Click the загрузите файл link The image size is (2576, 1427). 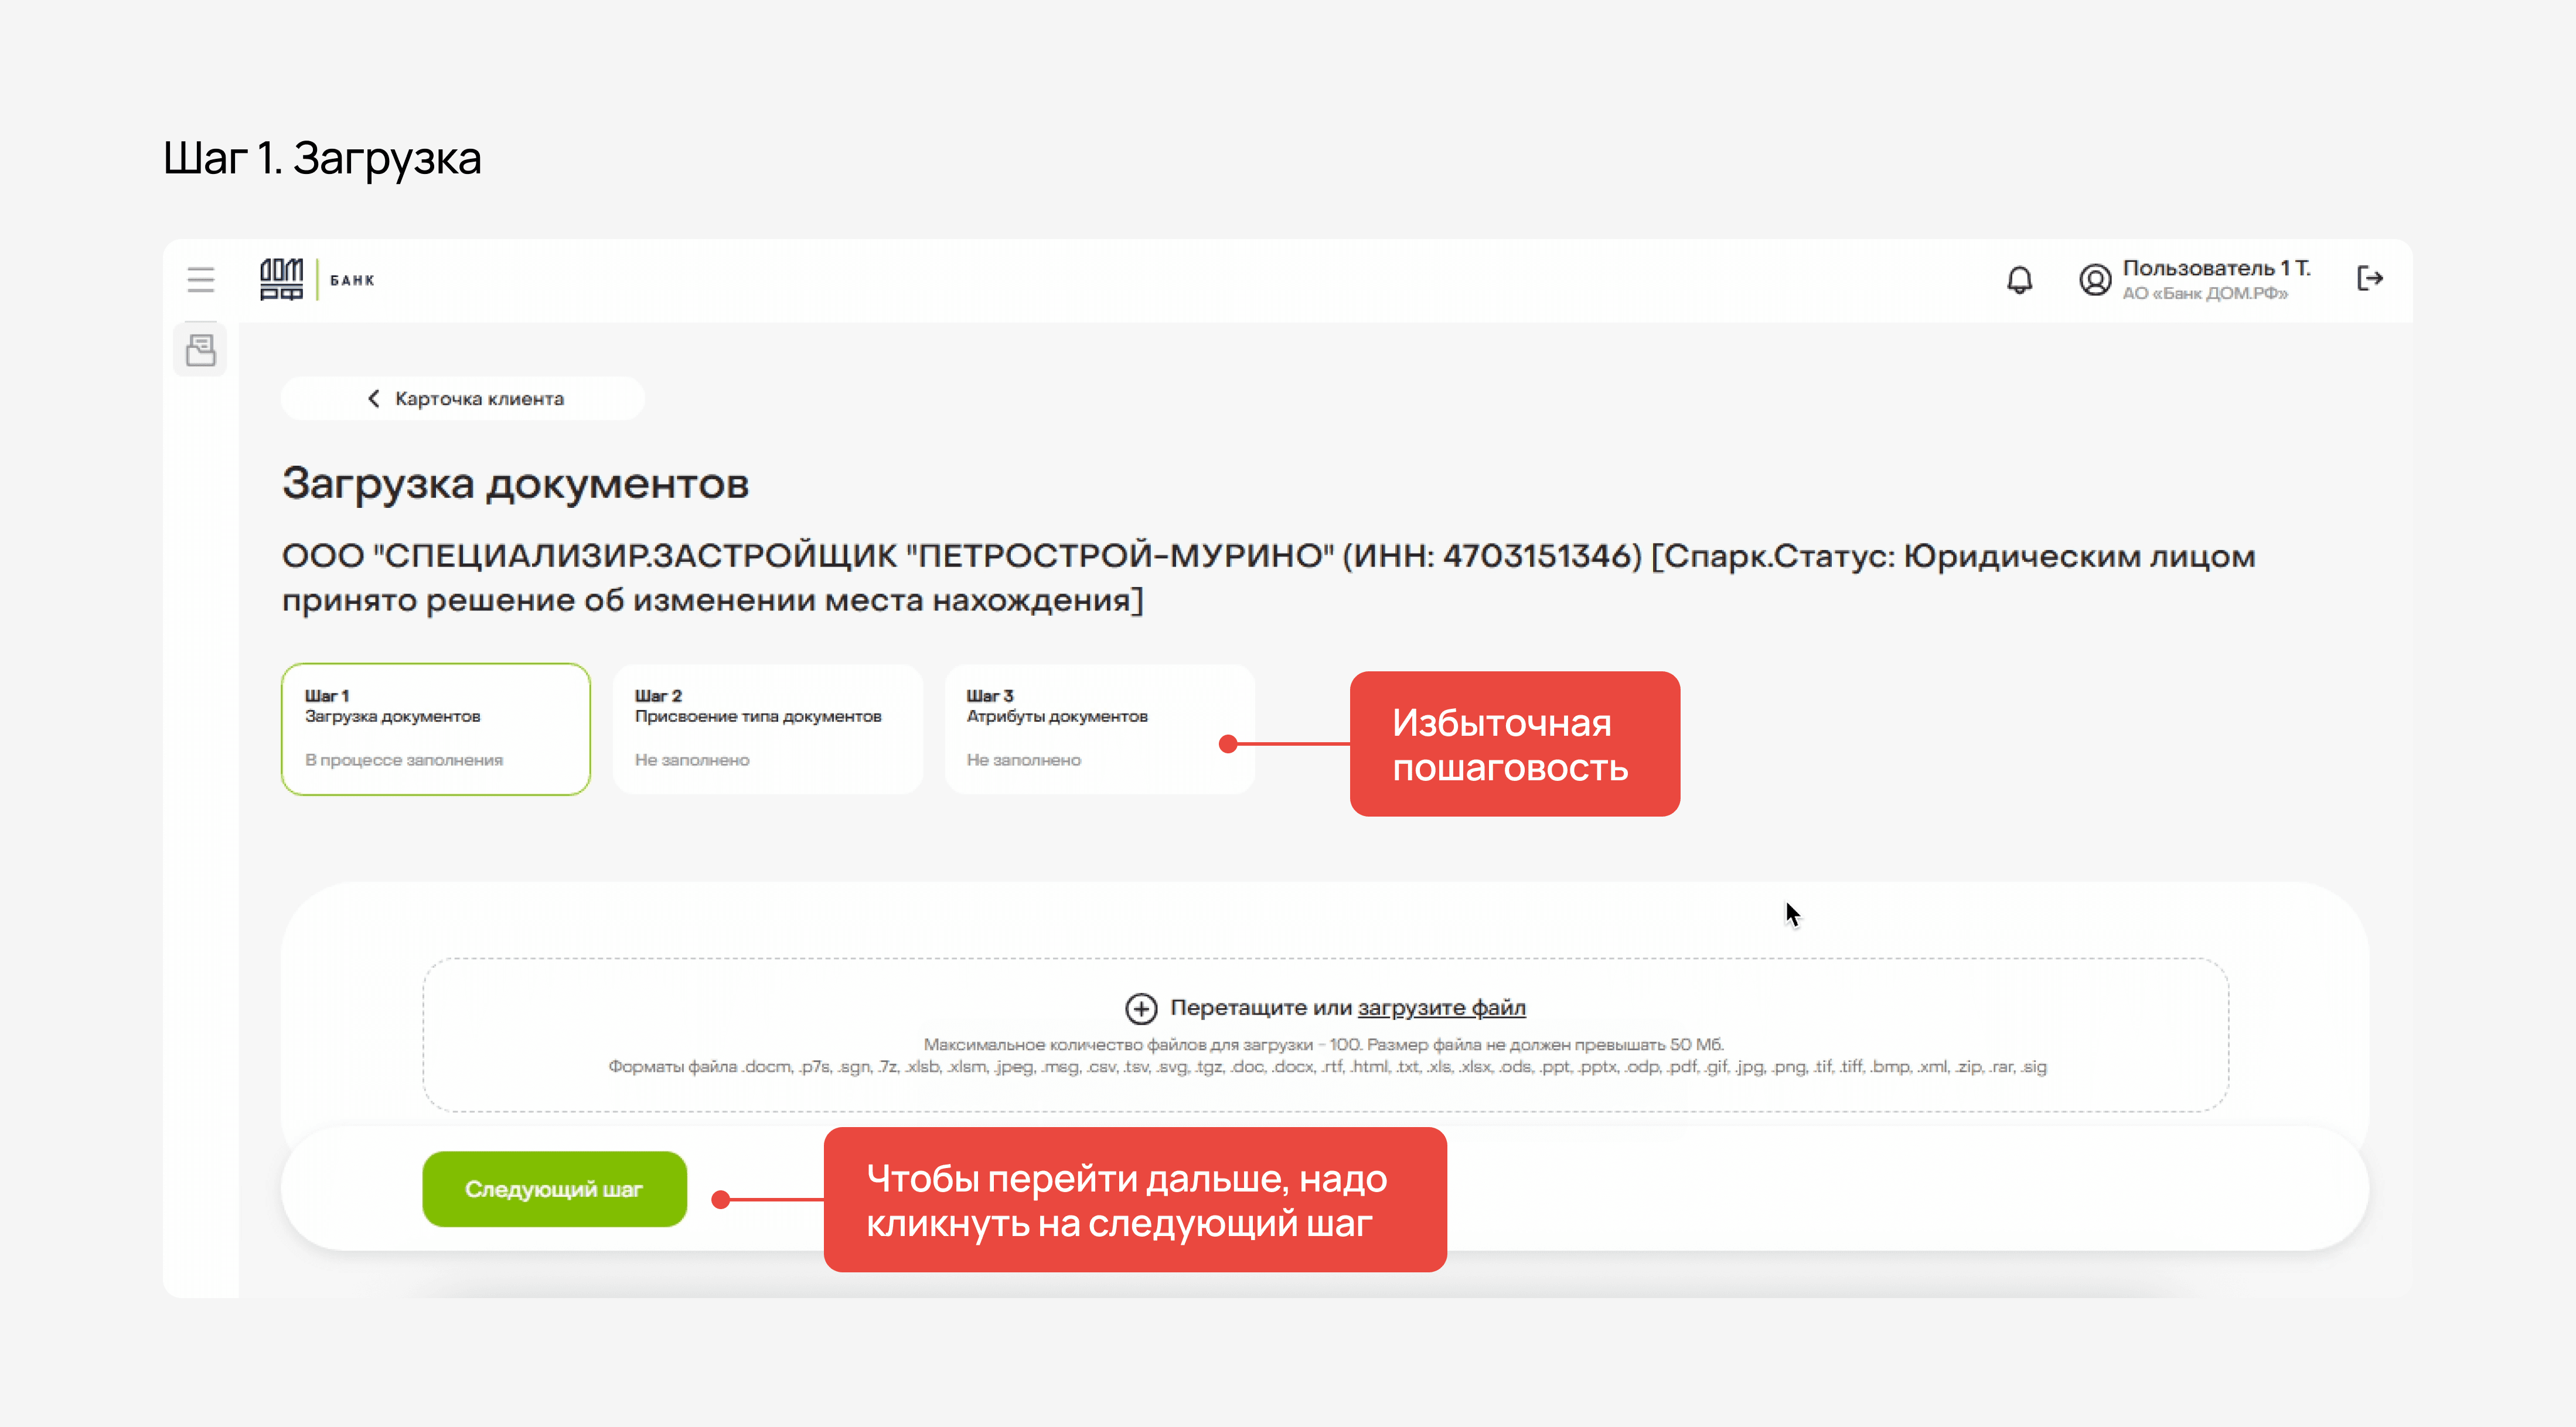(1441, 1008)
